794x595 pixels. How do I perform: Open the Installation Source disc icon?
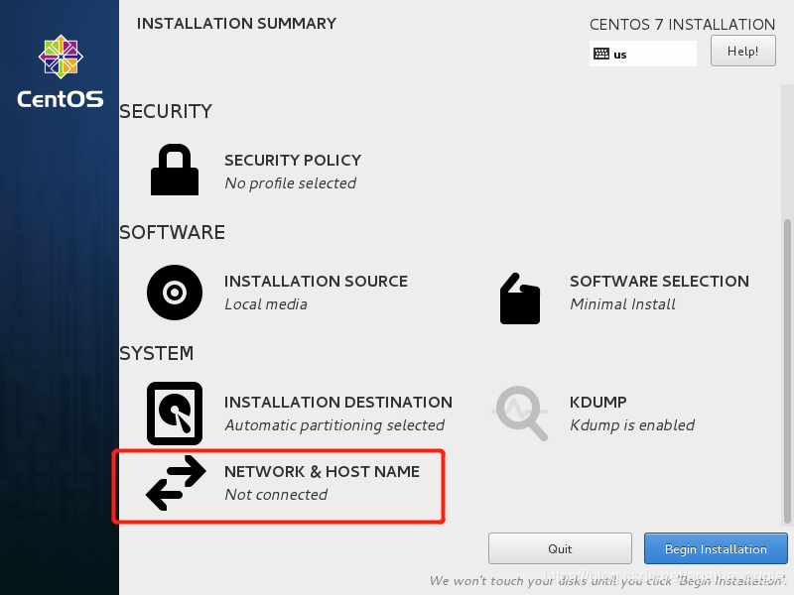point(175,293)
